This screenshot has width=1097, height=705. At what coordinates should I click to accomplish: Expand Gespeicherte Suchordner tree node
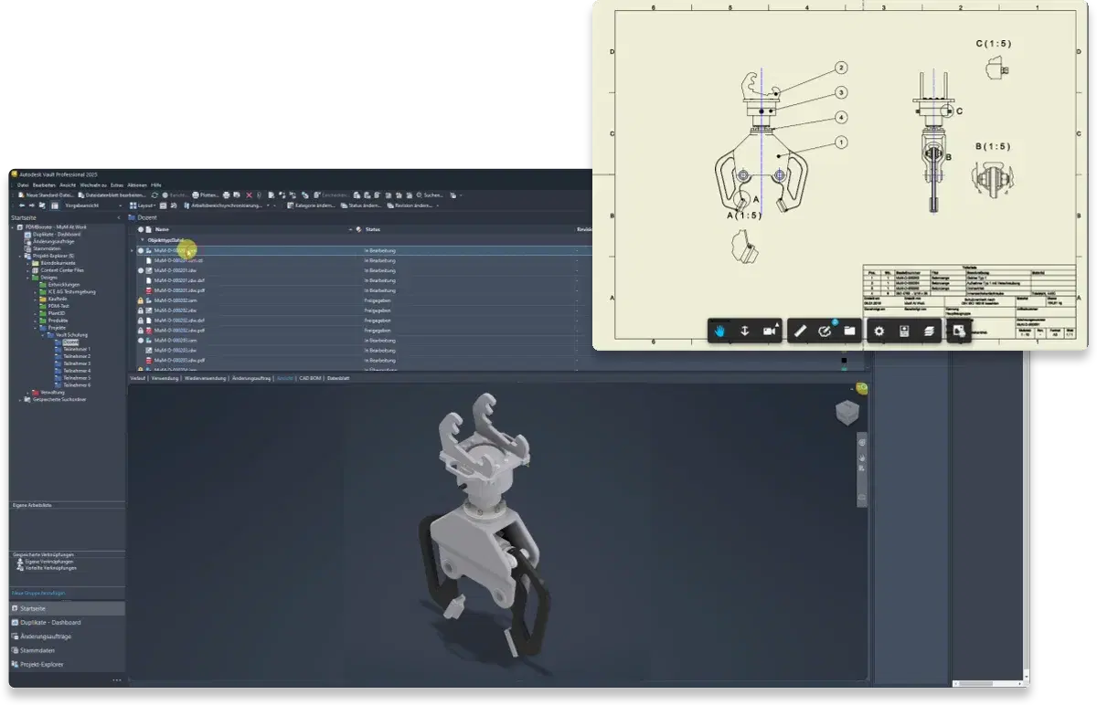click(x=21, y=399)
